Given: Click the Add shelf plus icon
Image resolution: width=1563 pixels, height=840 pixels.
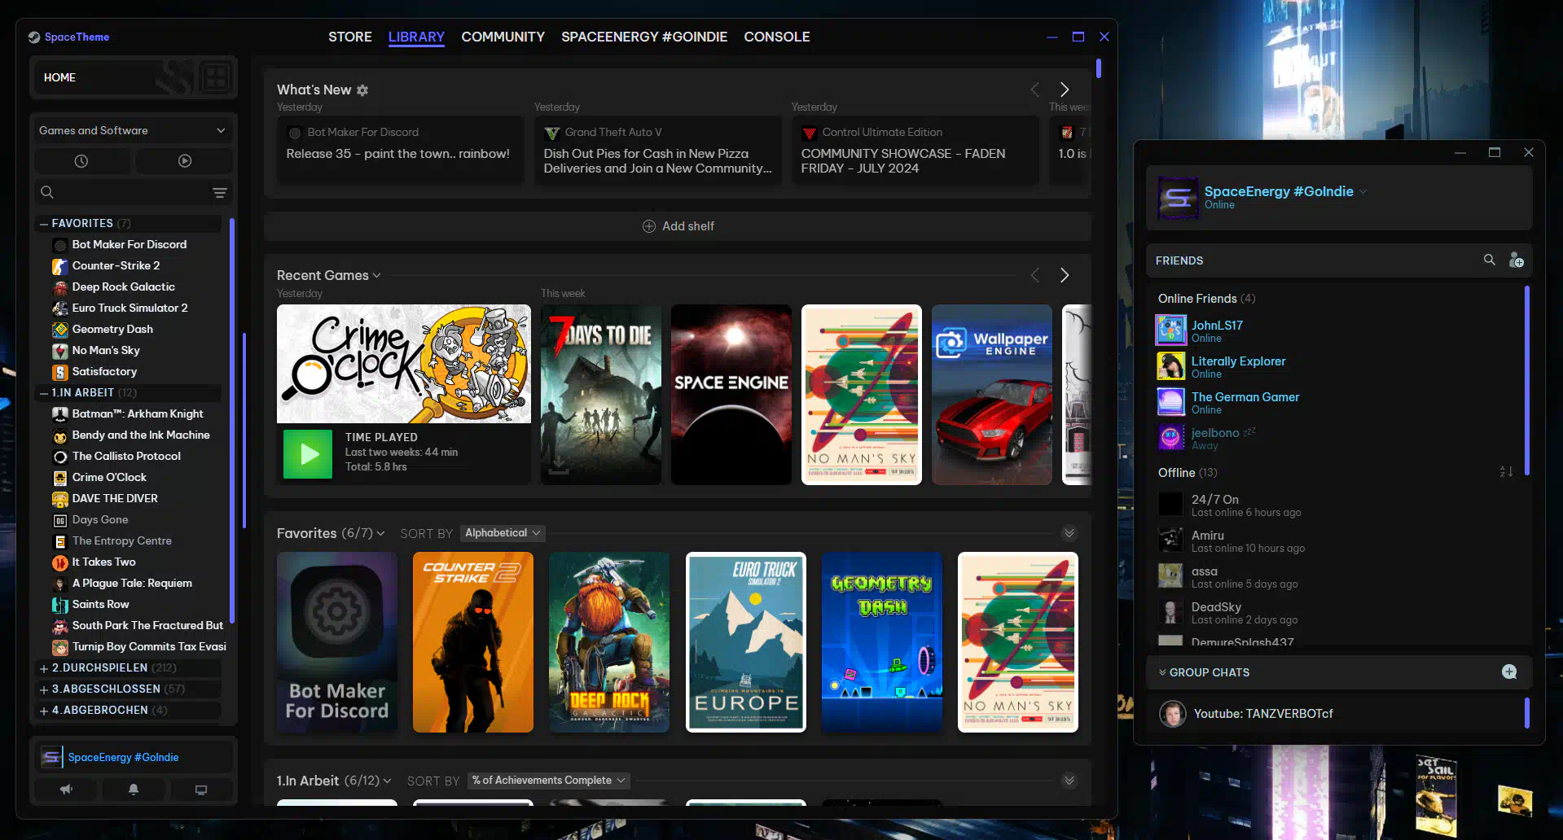Looking at the screenshot, I should coord(649,226).
